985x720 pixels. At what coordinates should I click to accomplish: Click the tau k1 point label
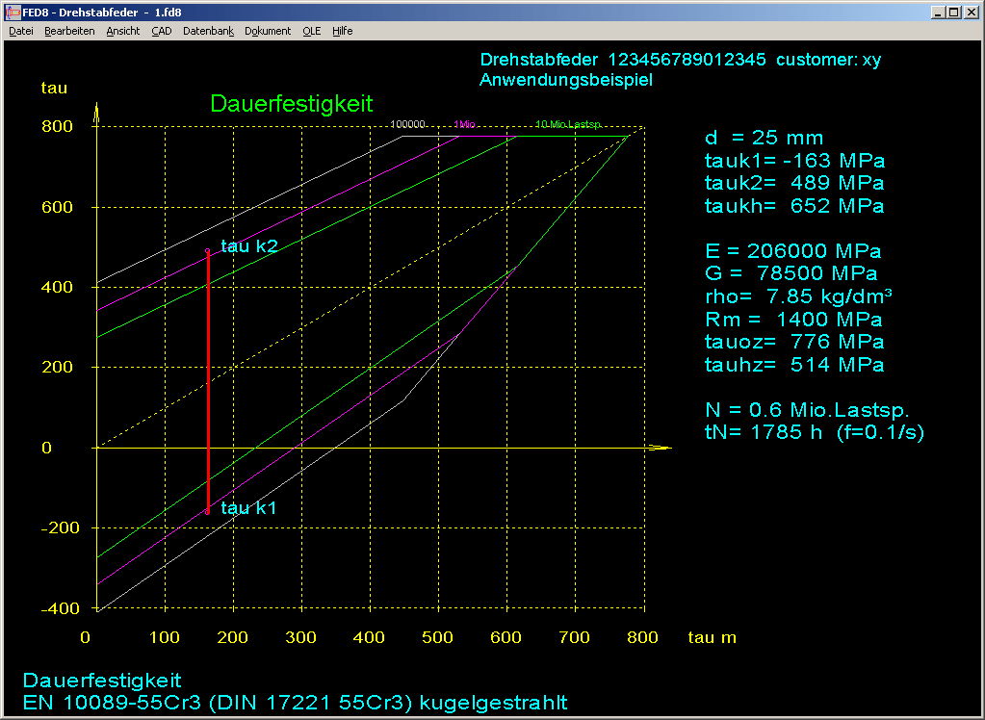click(248, 508)
